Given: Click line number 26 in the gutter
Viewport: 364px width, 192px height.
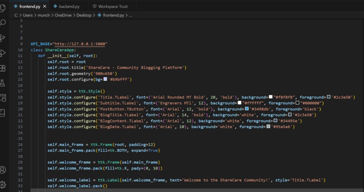Looking at the screenshot, I should point(20,145).
